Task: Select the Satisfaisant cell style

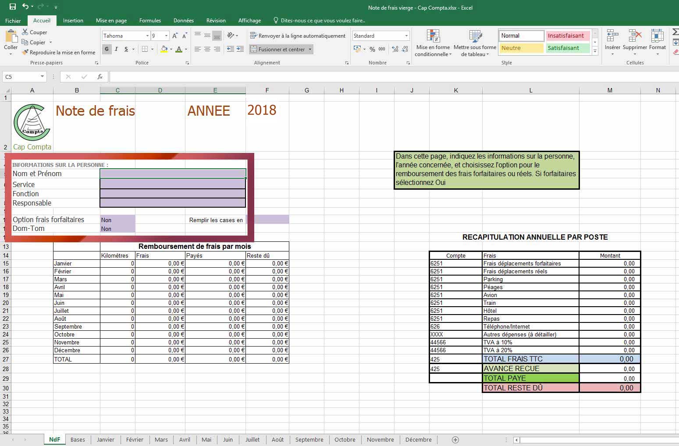Action: coord(568,48)
